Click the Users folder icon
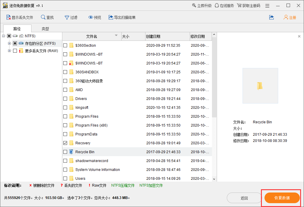 (71, 178)
